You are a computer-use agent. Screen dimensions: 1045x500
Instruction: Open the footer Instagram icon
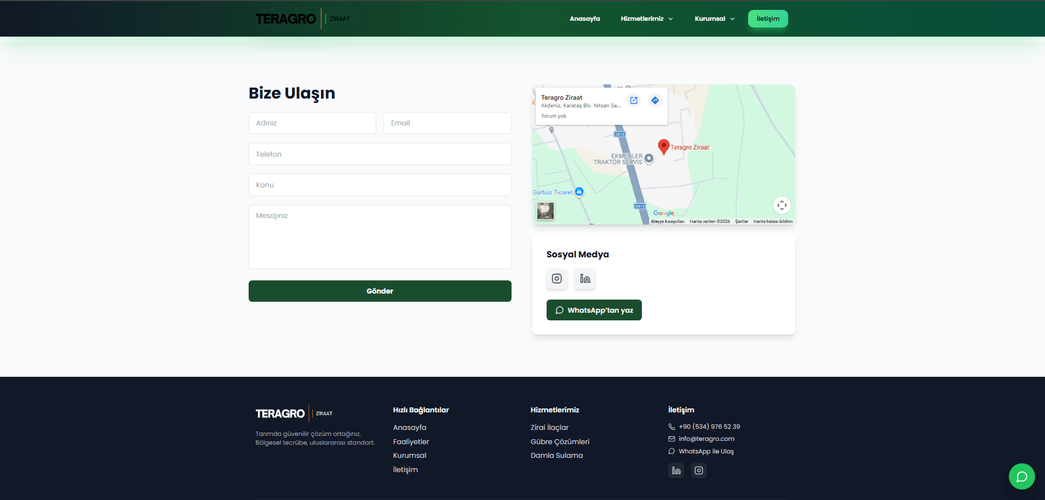(x=699, y=470)
